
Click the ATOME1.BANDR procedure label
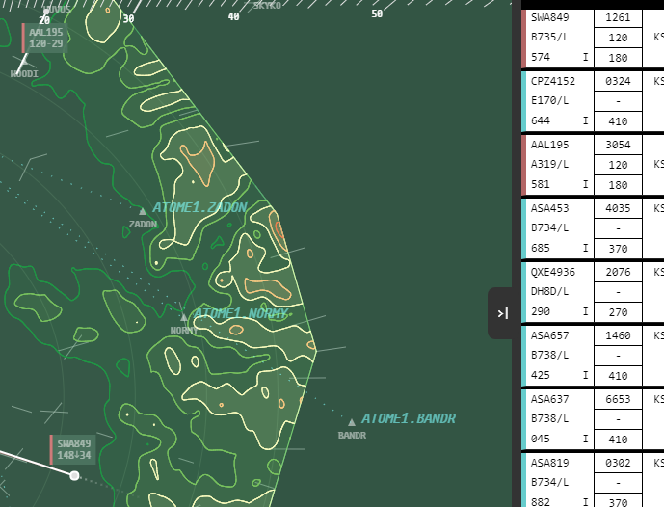tap(409, 418)
